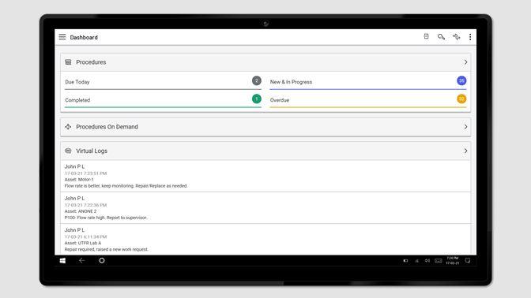The height and width of the screenshot is (298, 531).
Task: Click 'Flow rate is better, keep monitoring' text
Action: pyautogui.click(x=126, y=186)
